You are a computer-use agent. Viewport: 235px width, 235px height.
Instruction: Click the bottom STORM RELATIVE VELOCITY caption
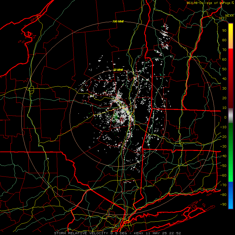coord(118,233)
